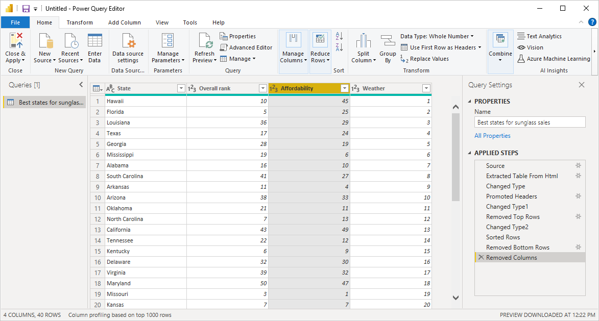
Task: Open the Affordability column filter
Action: (x=345, y=88)
